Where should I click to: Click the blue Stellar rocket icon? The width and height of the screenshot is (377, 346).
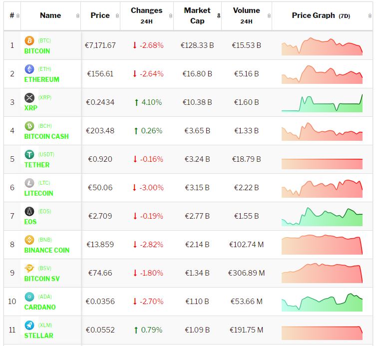29,325
